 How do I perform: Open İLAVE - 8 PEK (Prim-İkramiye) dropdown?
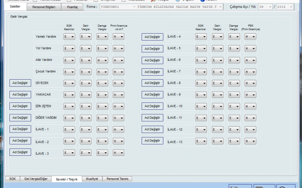pos(251,83)
